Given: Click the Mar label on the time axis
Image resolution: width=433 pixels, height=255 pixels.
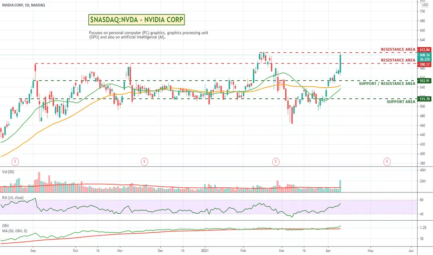Looking at the screenshot, I should 282,250.
